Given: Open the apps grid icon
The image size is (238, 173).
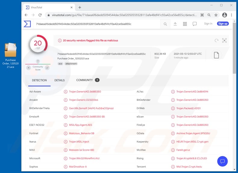Looking at the screenshot, I should pyautogui.click(x=185, y=24).
